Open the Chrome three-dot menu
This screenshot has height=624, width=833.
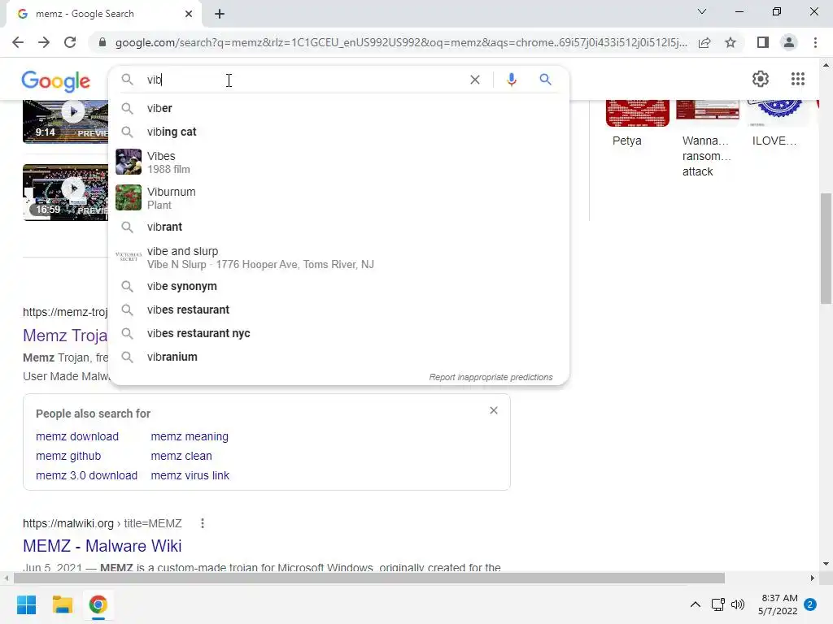(815, 42)
